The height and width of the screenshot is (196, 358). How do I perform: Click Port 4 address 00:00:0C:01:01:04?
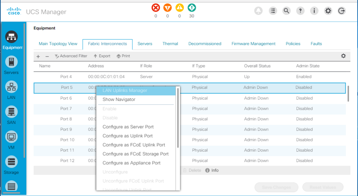[106, 77]
